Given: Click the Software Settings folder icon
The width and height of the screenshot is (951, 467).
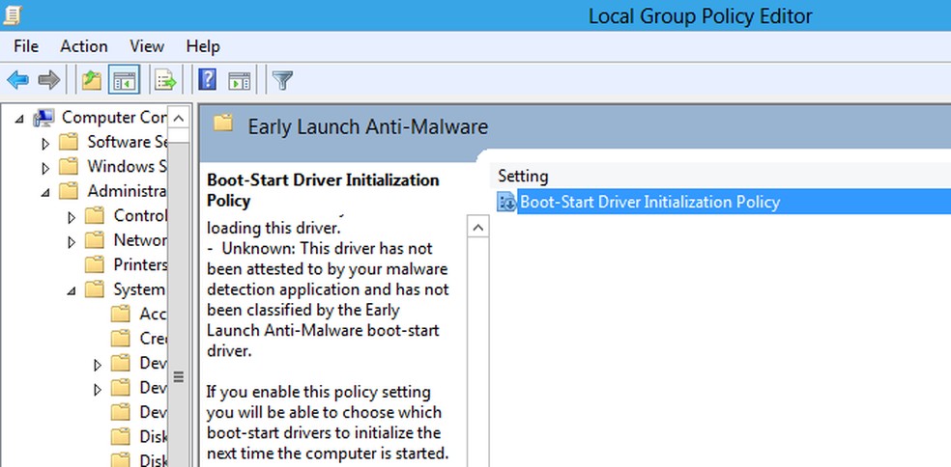Looking at the screenshot, I should [69, 143].
